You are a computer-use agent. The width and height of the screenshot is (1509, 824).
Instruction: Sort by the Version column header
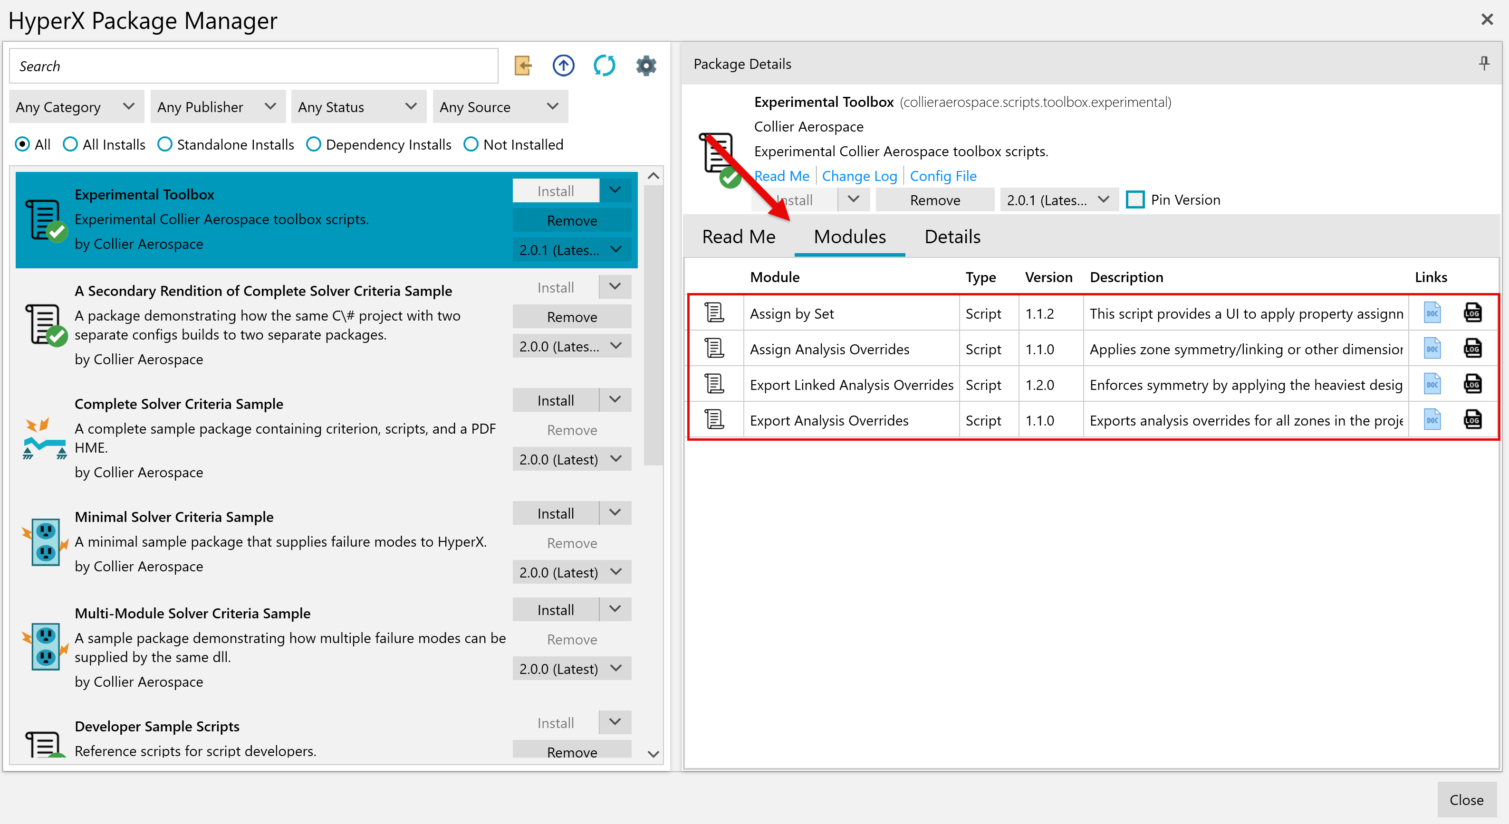pyautogui.click(x=1048, y=277)
